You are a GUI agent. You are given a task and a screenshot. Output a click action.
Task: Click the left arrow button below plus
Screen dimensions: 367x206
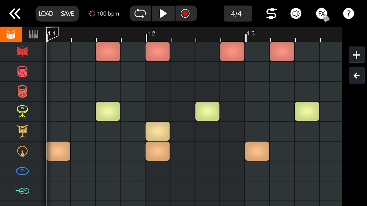[356, 76]
